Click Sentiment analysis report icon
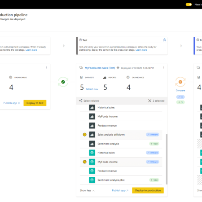This screenshot has width=202, height=202. click(x=92, y=144)
